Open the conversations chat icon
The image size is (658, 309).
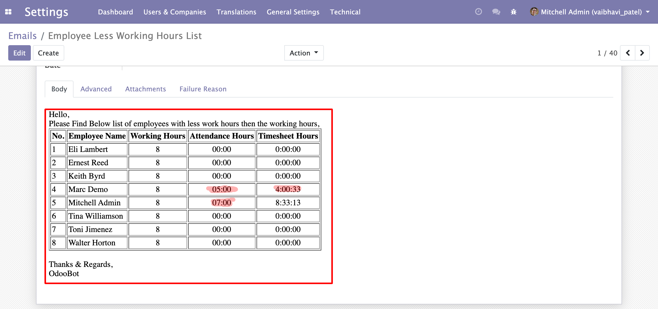click(x=496, y=12)
